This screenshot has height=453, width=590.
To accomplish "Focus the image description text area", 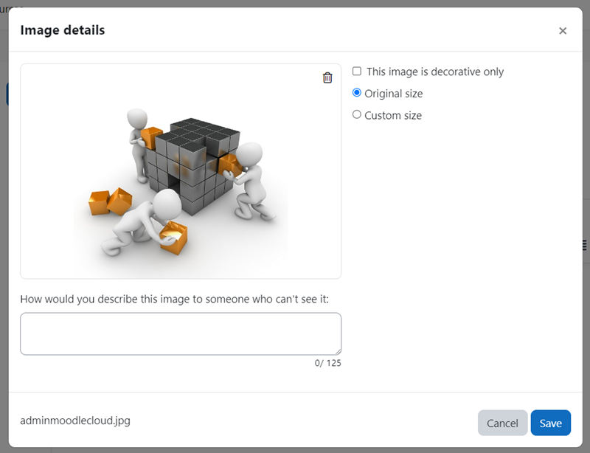I will 181,333.
